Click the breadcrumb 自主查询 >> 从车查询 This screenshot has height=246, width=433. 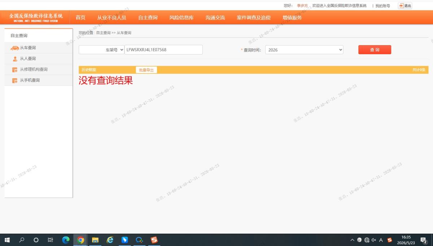click(114, 33)
